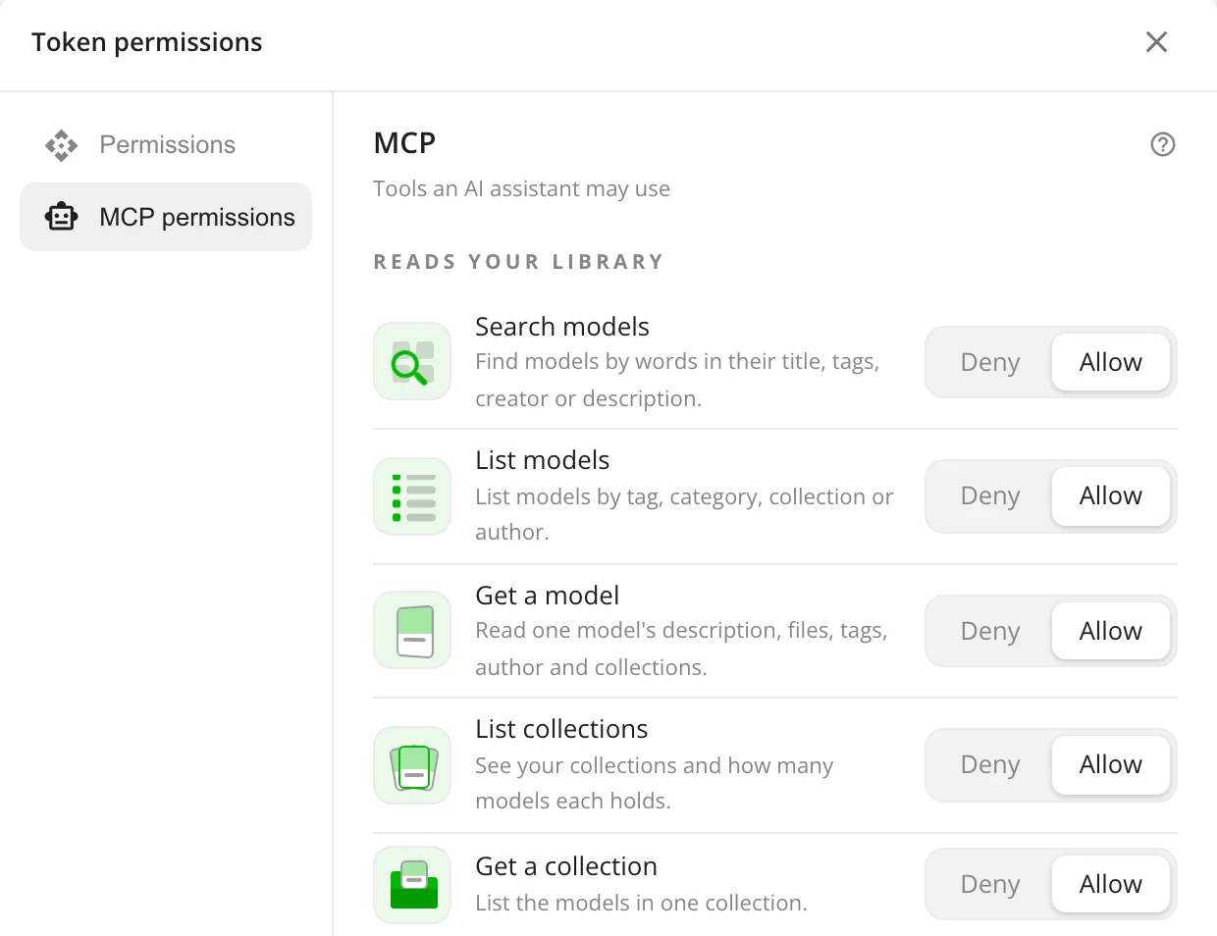Switch to the Permissions tab

tap(166, 145)
